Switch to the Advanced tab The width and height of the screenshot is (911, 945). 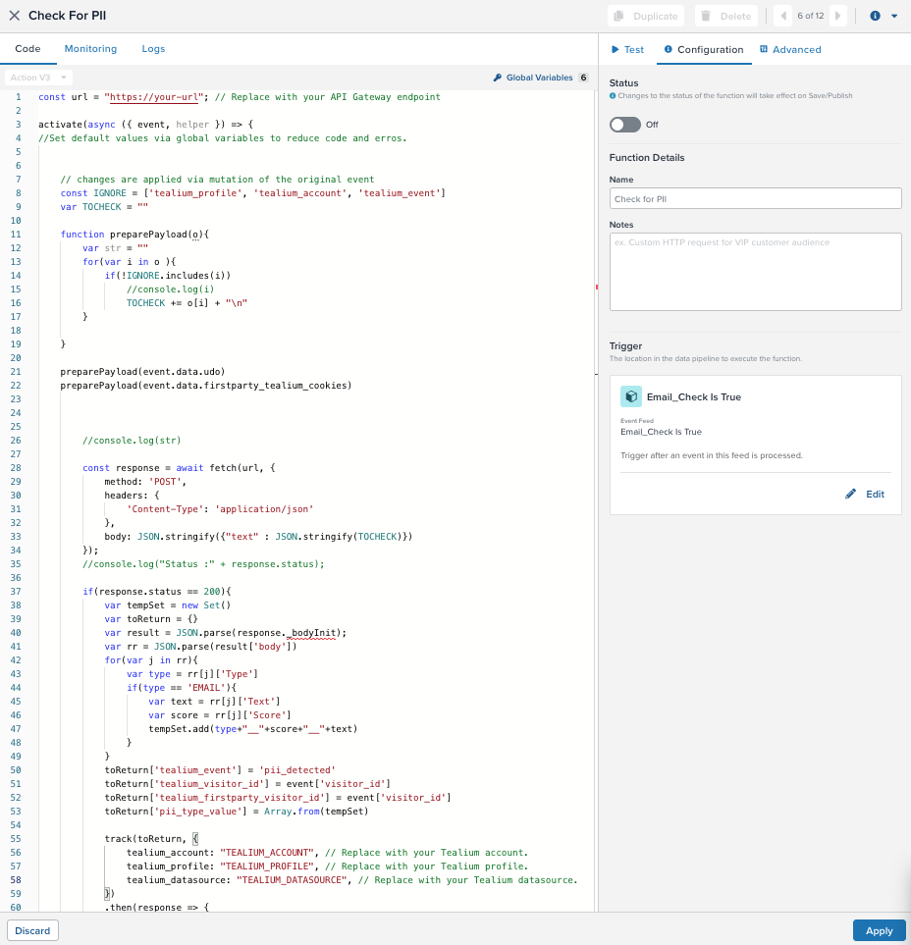click(790, 49)
